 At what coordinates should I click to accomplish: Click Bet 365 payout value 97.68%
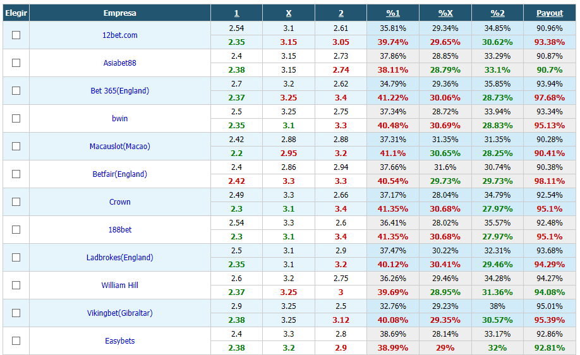pos(550,98)
